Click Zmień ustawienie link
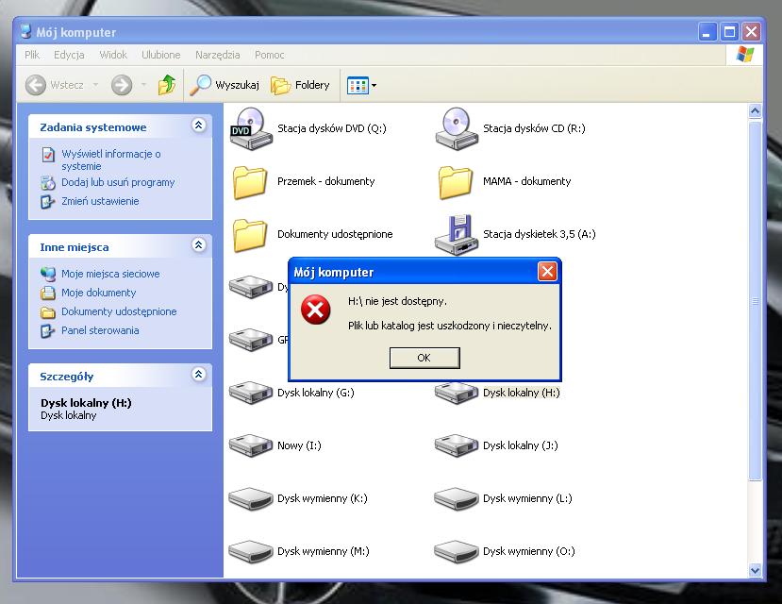The width and height of the screenshot is (782, 604). [x=100, y=201]
